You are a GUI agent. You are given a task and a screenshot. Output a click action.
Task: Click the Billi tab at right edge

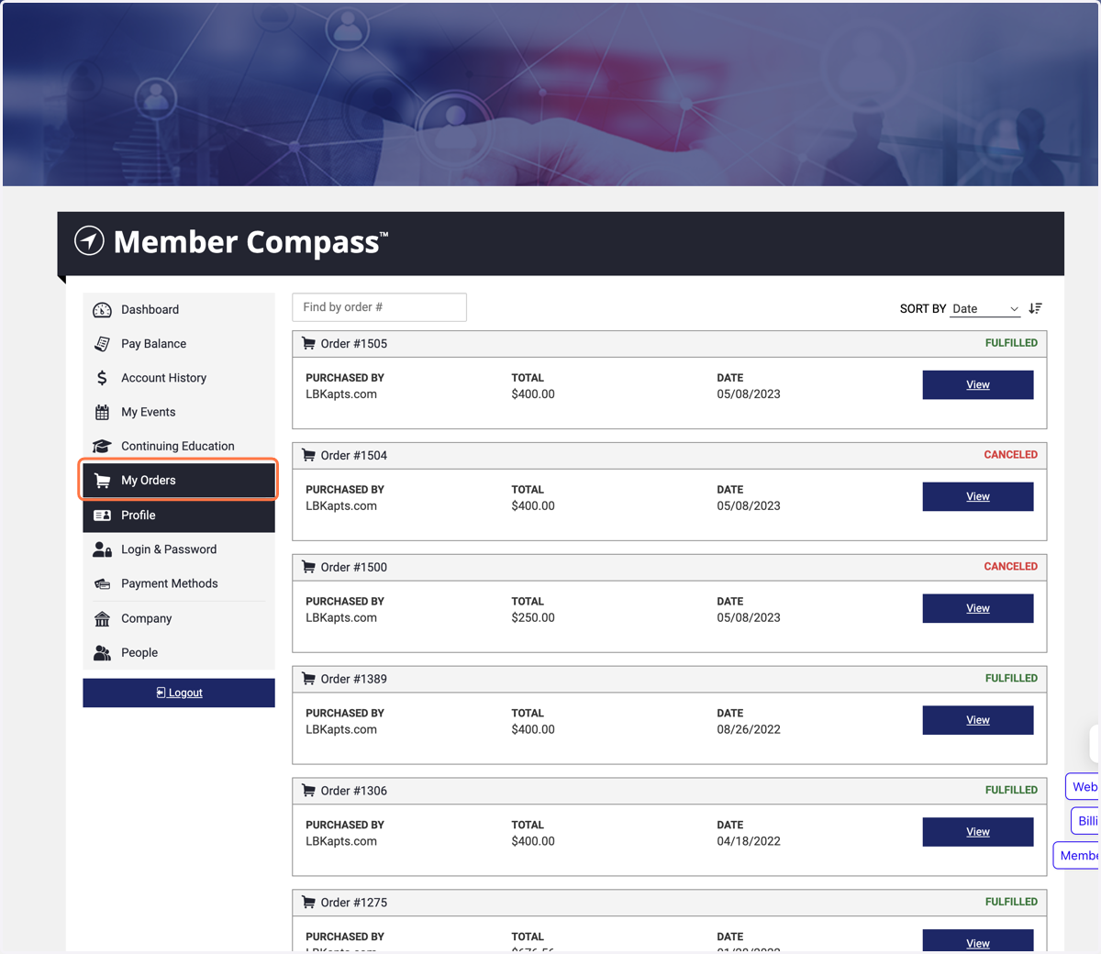pos(1086,821)
